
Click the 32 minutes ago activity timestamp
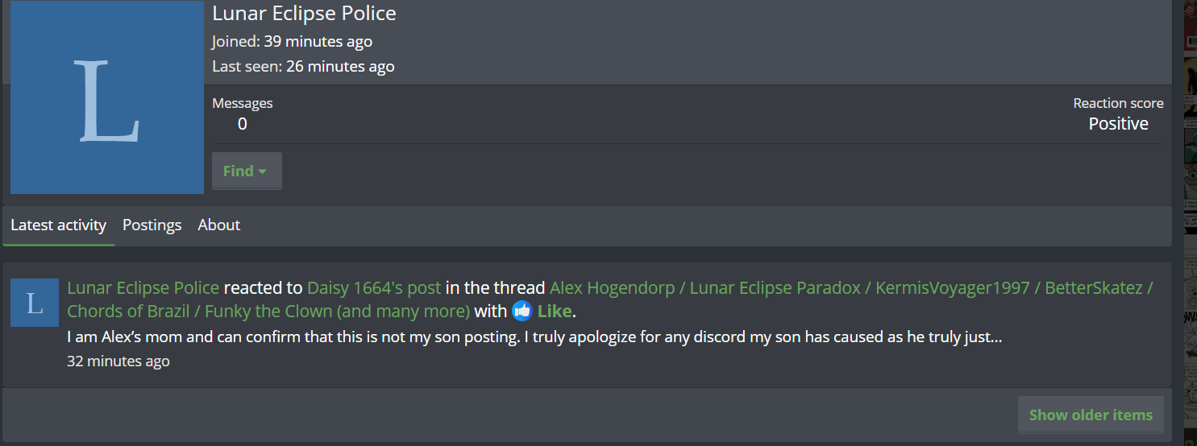pos(118,361)
